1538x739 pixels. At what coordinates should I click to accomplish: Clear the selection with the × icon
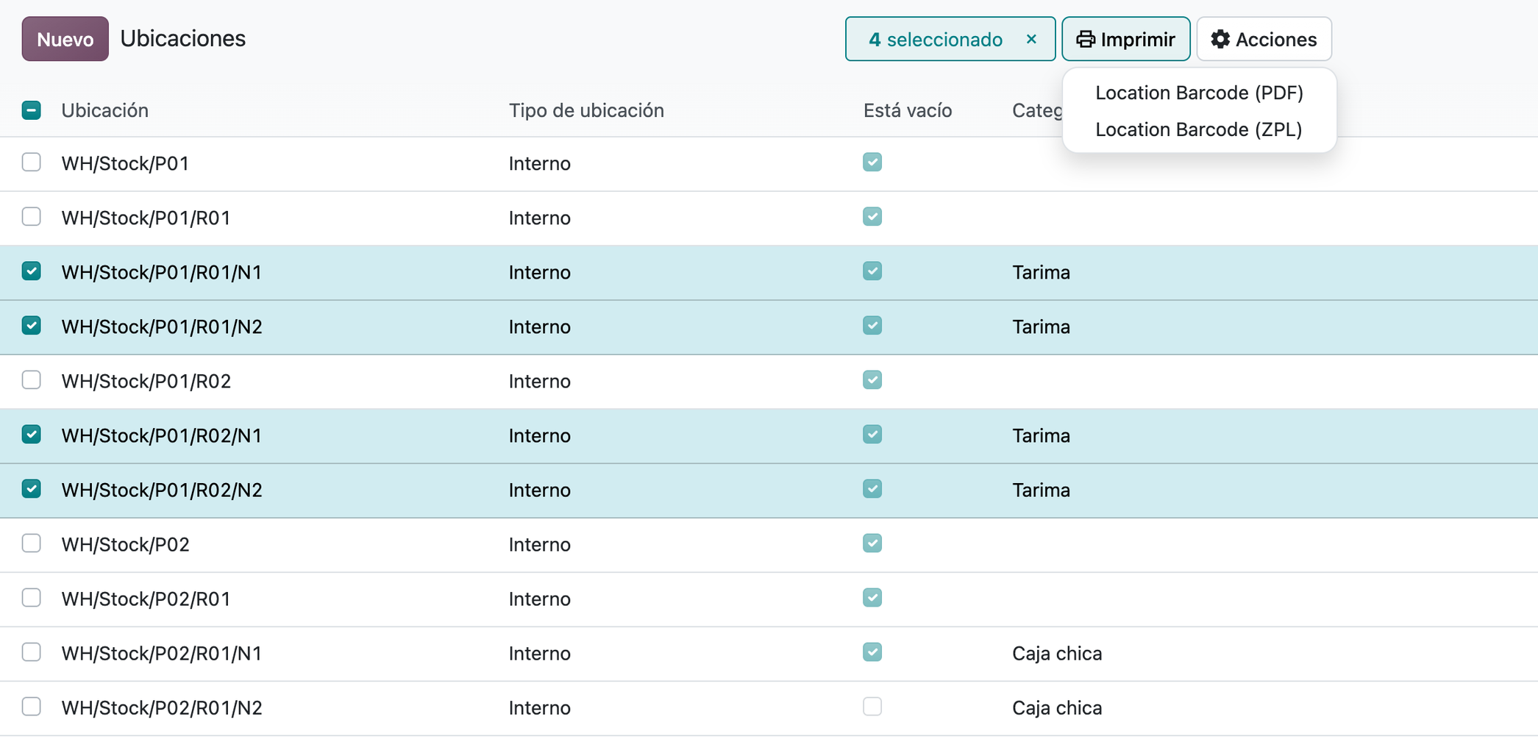click(1031, 39)
